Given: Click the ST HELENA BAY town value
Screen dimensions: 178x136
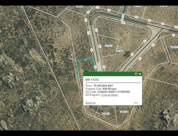Looking at the screenshot, I should (x=103, y=86).
